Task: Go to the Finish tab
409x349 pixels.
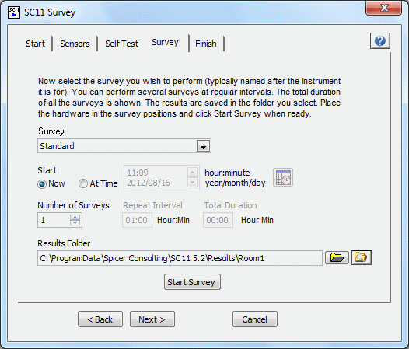Action: pyautogui.click(x=206, y=44)
